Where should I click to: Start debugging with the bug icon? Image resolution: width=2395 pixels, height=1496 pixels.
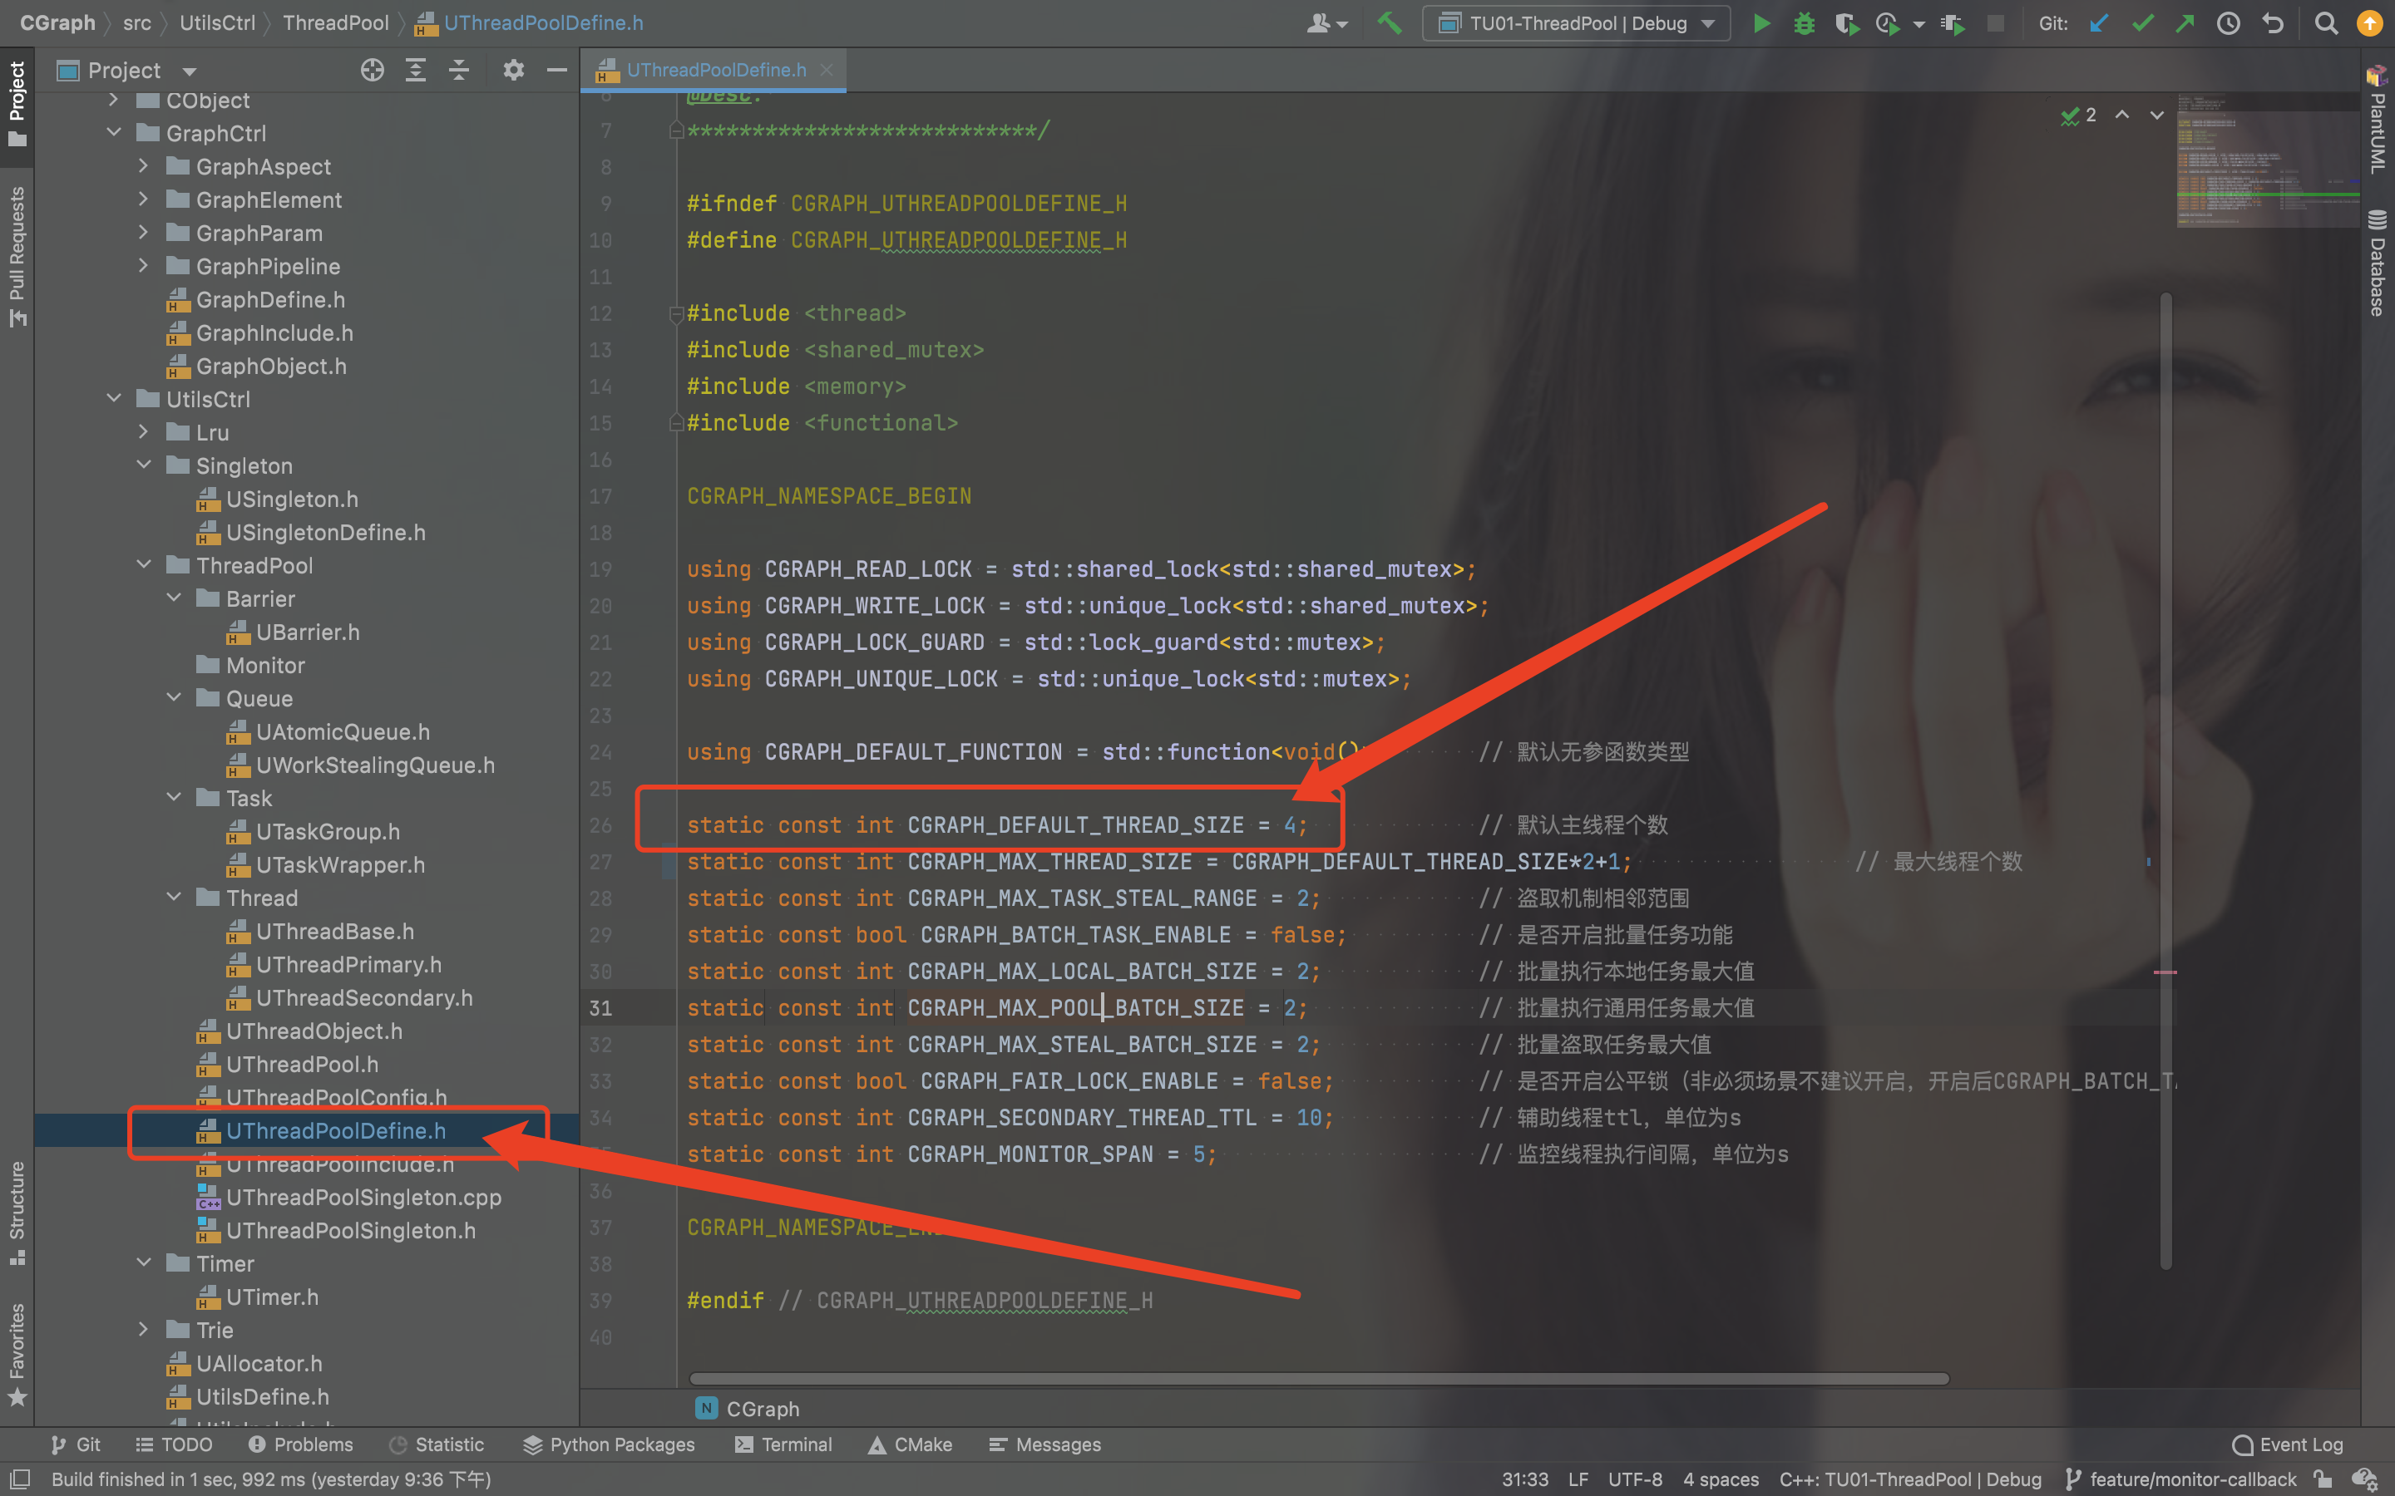click(x=1805, y=22)
